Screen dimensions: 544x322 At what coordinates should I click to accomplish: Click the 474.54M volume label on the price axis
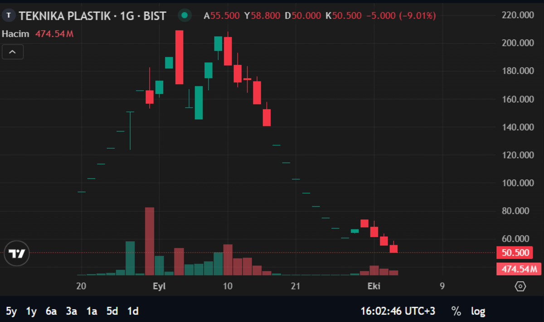click(519, 269)
